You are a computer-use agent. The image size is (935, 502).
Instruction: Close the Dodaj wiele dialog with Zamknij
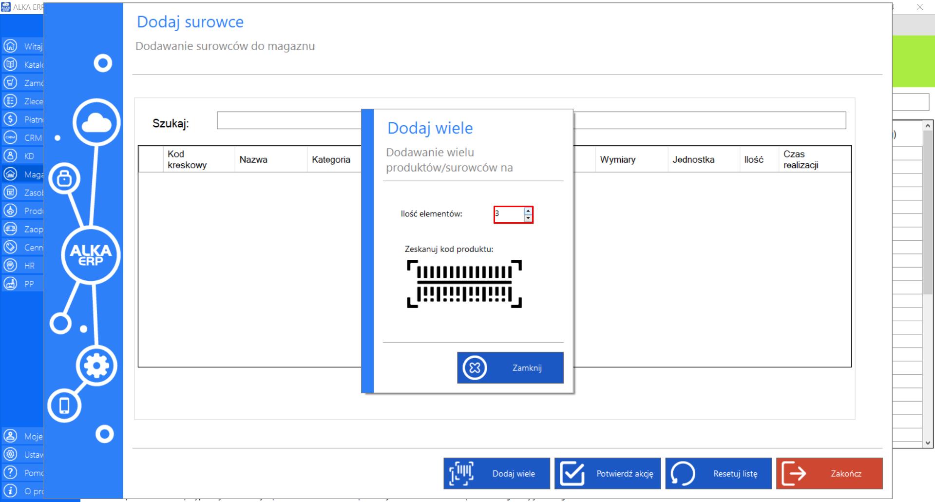pos(510,367)
